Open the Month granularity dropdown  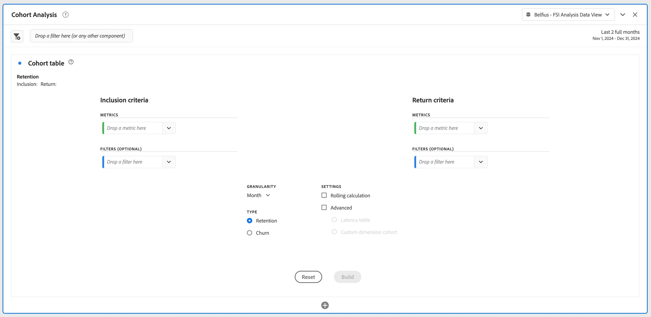(258, 195)
